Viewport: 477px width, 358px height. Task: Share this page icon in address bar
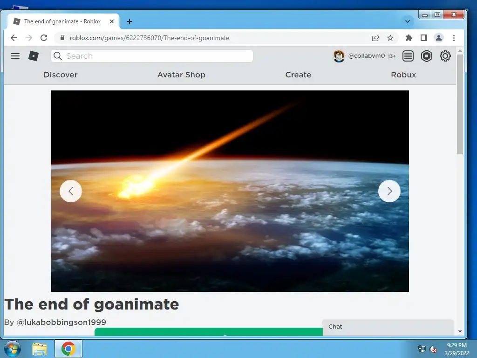click(x=375, y=38)
